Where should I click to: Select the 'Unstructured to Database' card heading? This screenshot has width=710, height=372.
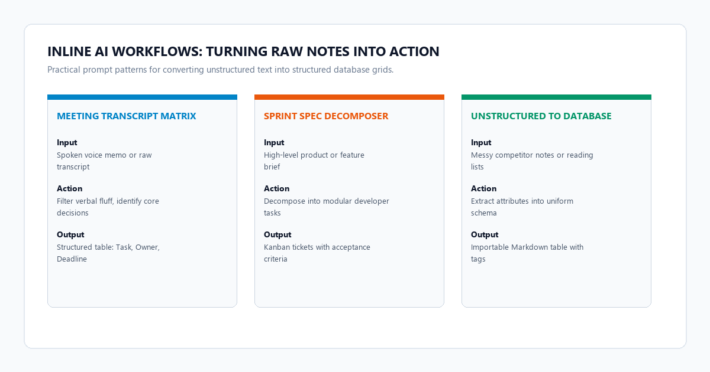pyautogui.click(x=541, y=116)
